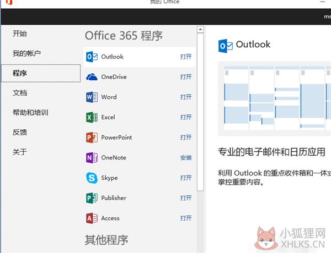The width and height of the screenshot is (331, 253).
Task: Click the Word app icon
Action: pos(92,97)
